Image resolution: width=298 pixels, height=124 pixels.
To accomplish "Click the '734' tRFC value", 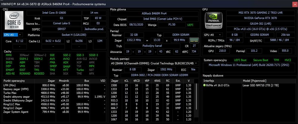I will coord(193,52).
